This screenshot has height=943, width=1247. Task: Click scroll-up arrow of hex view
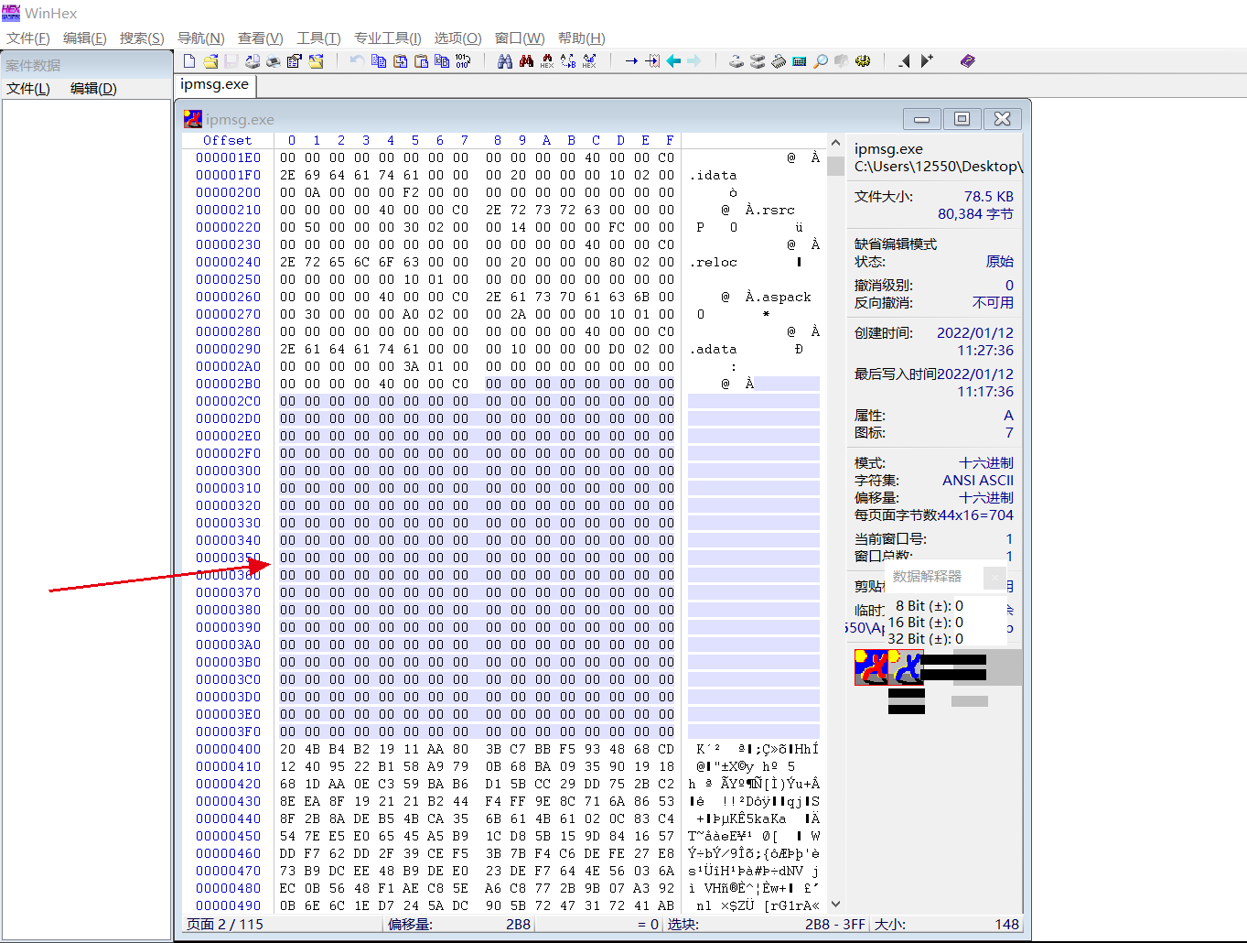pos(835,143)
